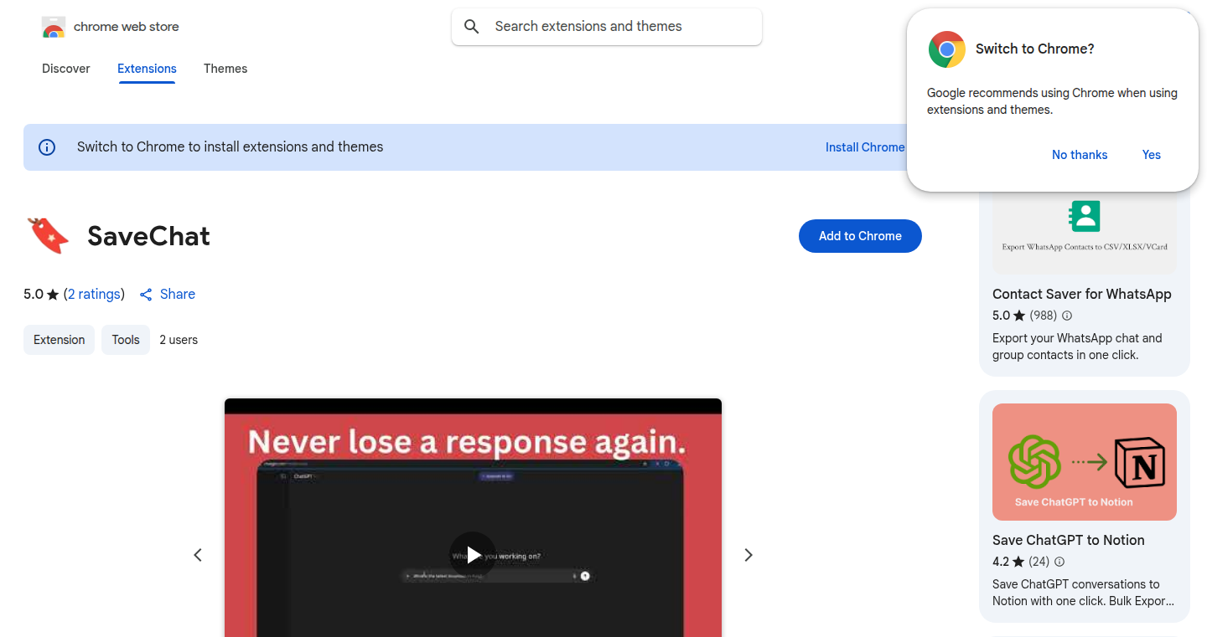Click the SaveChat heading text
The width and height of the screenshot is (1207, 637).
pos(148,236)
